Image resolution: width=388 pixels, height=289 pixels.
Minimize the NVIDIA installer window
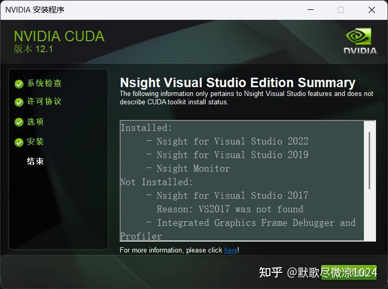311,10
